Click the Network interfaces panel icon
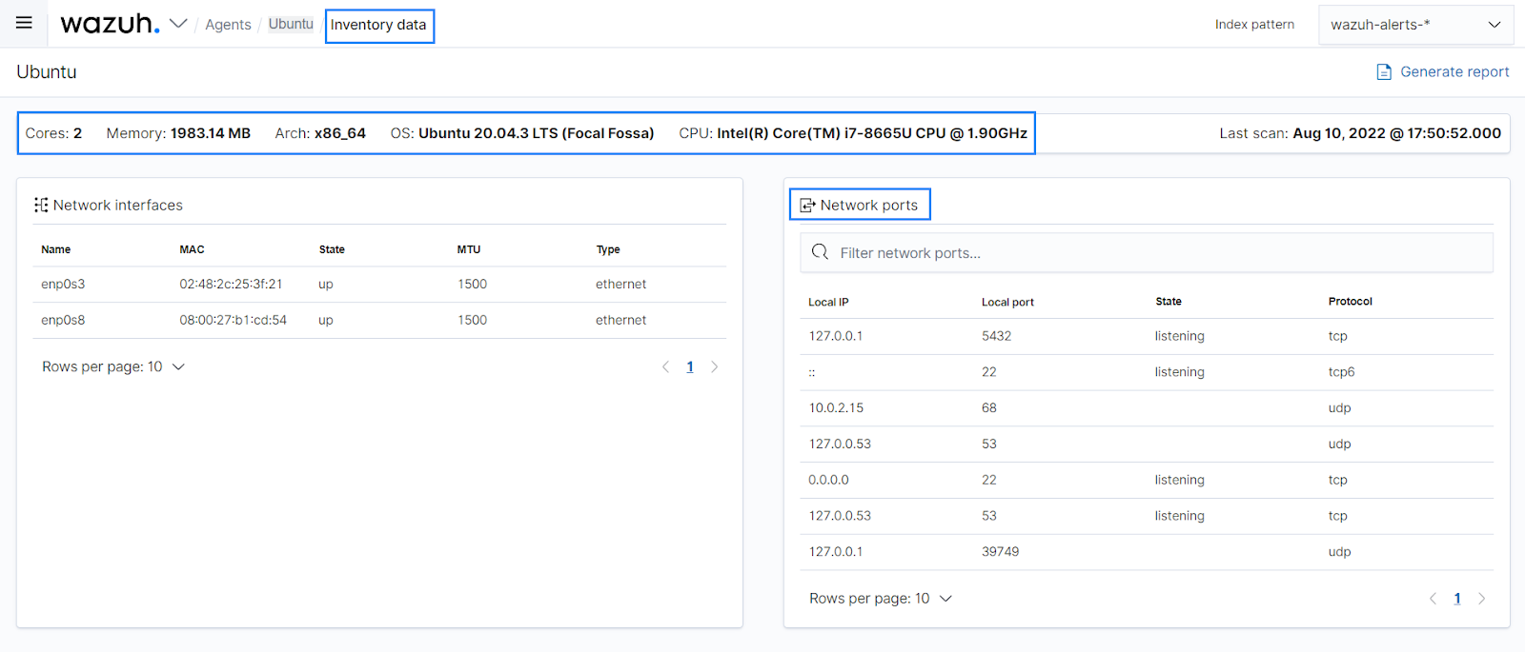The image size is (1525, 652). click(41, 205)
